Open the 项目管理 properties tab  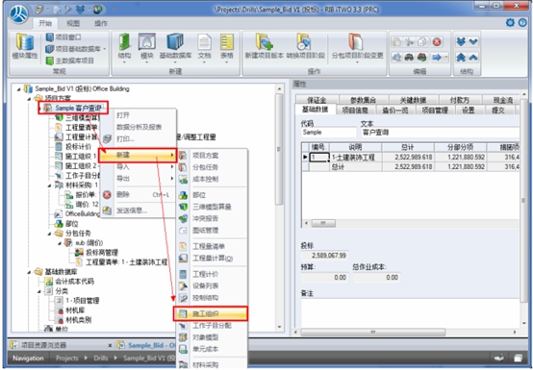click(435, 110)
